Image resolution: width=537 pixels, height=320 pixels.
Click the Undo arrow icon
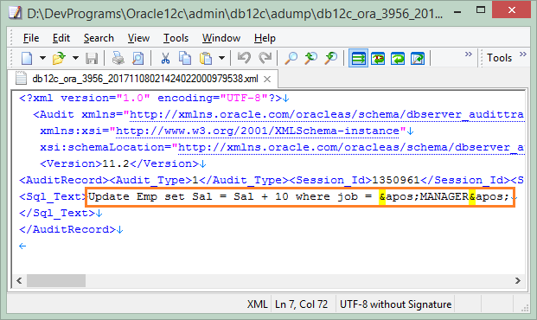pos(244,58)
